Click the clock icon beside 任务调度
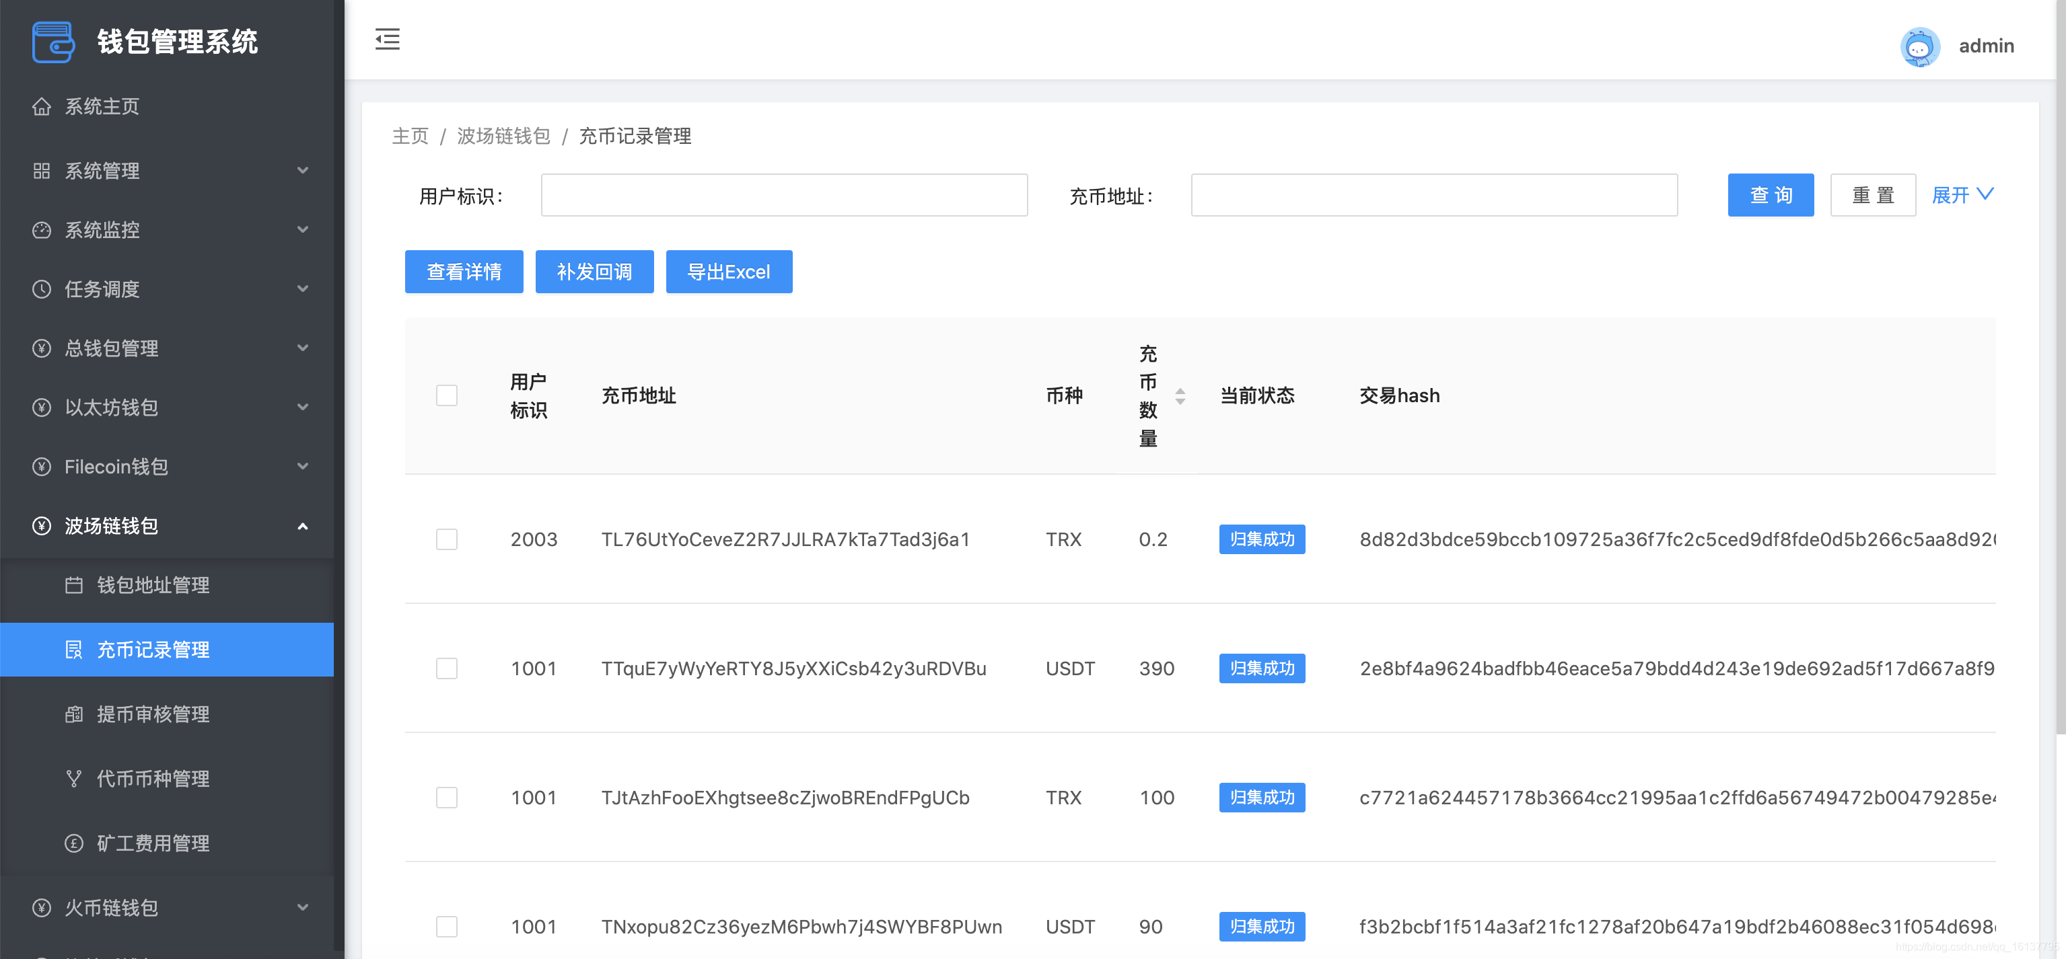The height and width of the screenshot is (959, 2066). (x=42, y=289)
